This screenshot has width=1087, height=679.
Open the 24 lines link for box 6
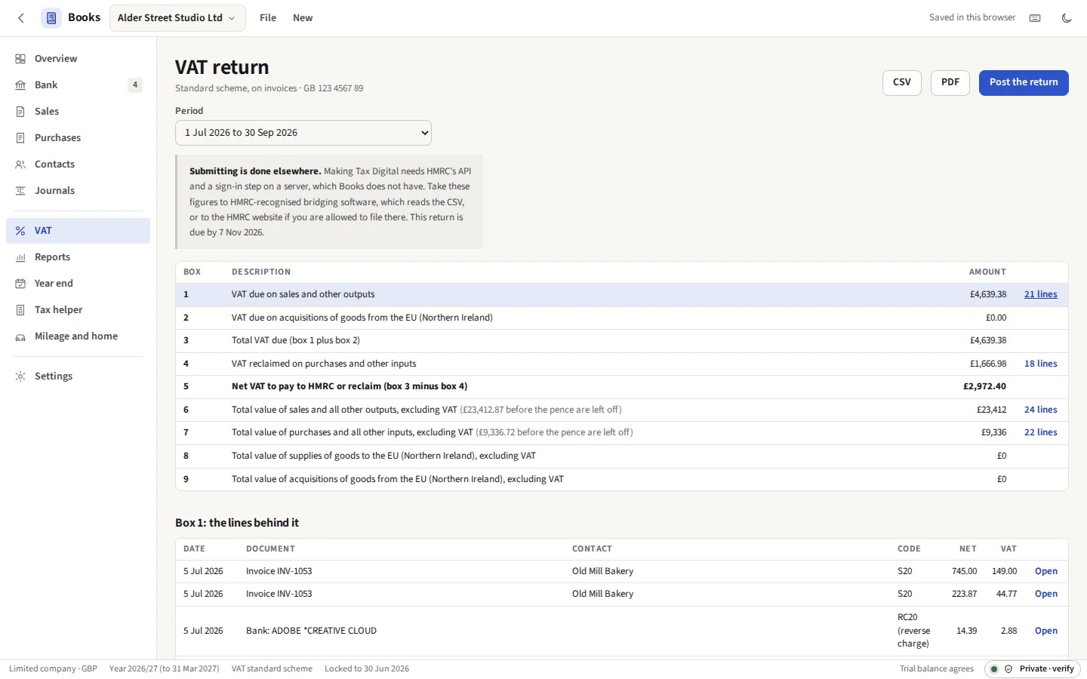1040,410
